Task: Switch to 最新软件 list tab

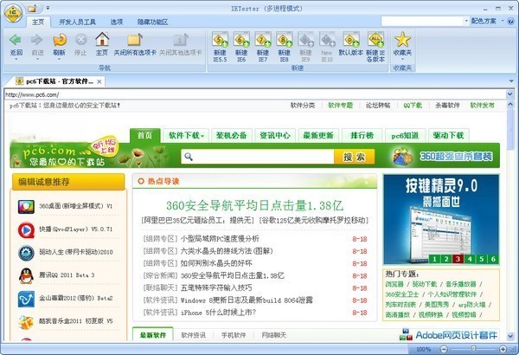Action: click(x=153, y=335)
